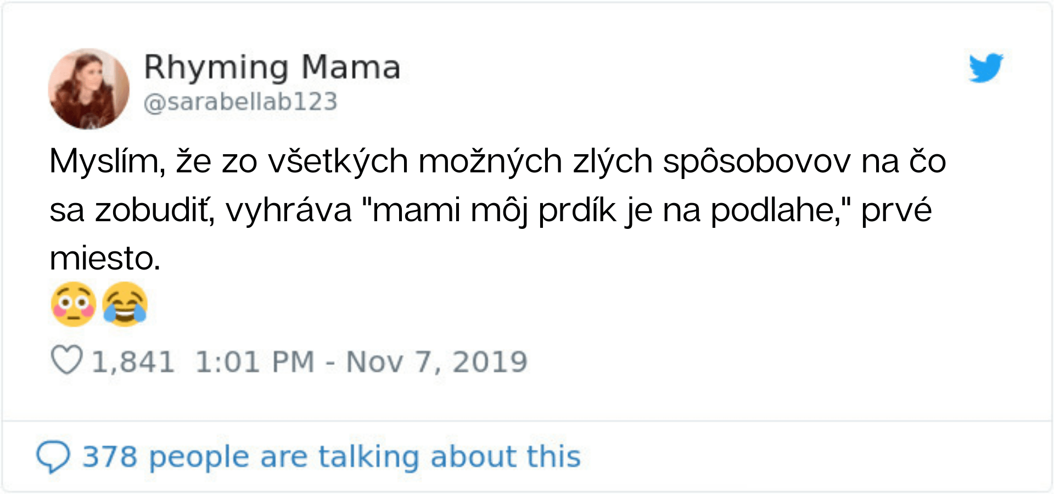Like the tweet with the heart icon
Screen dimensions: 1054x494
[x=66, y=361]
